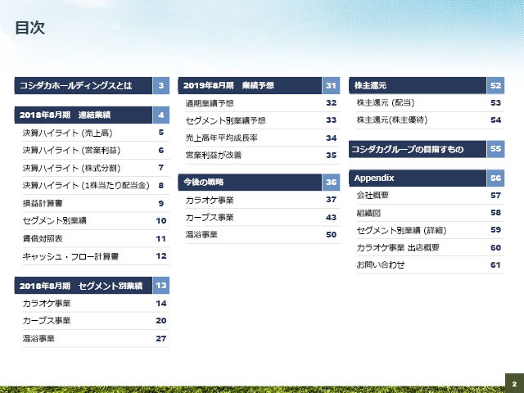
Task: Open 決算ハイライト (株式分割) entry
Action: point(96,168)
